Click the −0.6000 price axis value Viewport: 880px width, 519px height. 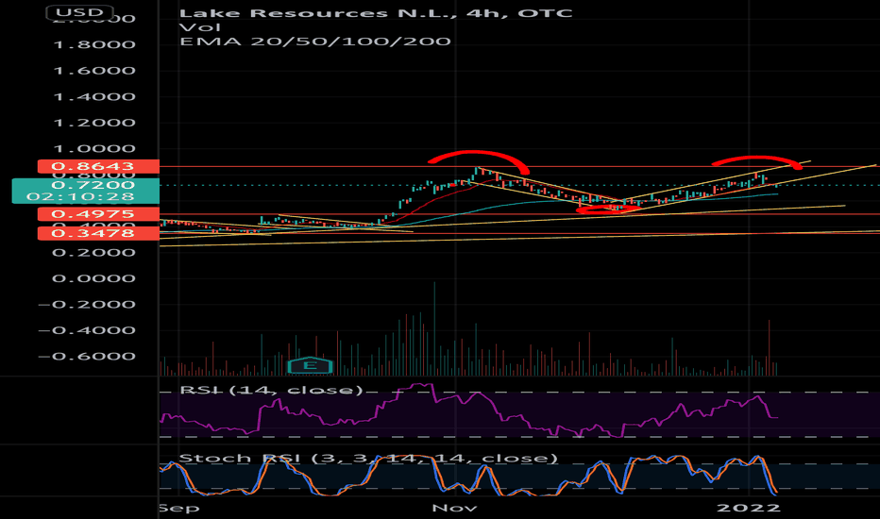(x=87, y=357)
